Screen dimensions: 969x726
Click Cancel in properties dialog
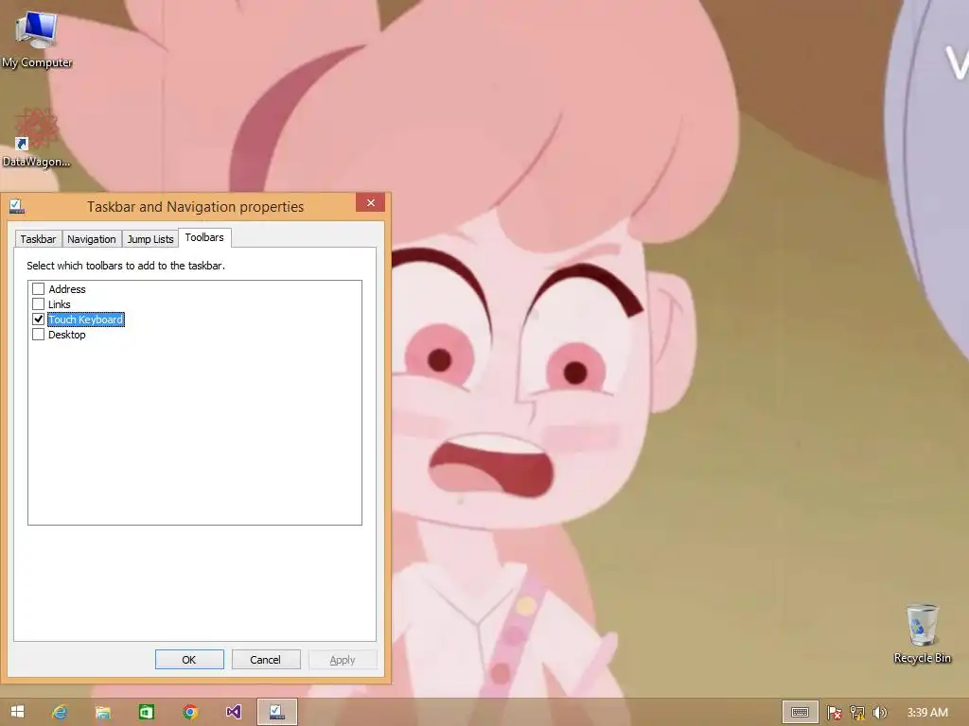coord(266,659)
